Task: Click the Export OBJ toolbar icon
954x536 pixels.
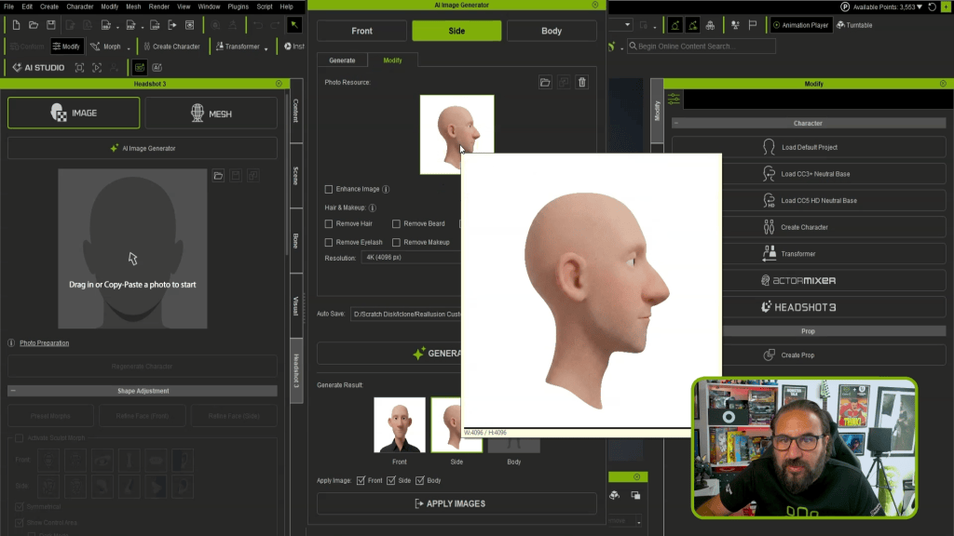Action: (x=105, y=25)
